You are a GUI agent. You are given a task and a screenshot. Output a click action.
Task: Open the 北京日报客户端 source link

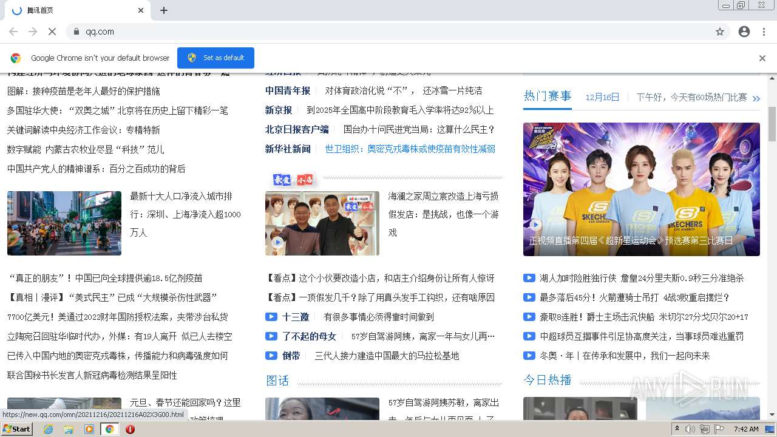pos(297,129)
